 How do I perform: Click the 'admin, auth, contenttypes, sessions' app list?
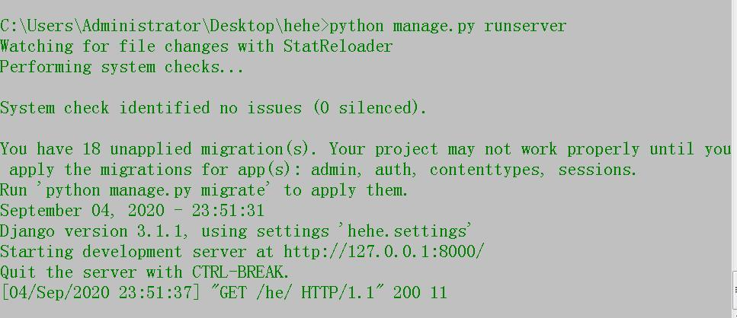[474, 170]
